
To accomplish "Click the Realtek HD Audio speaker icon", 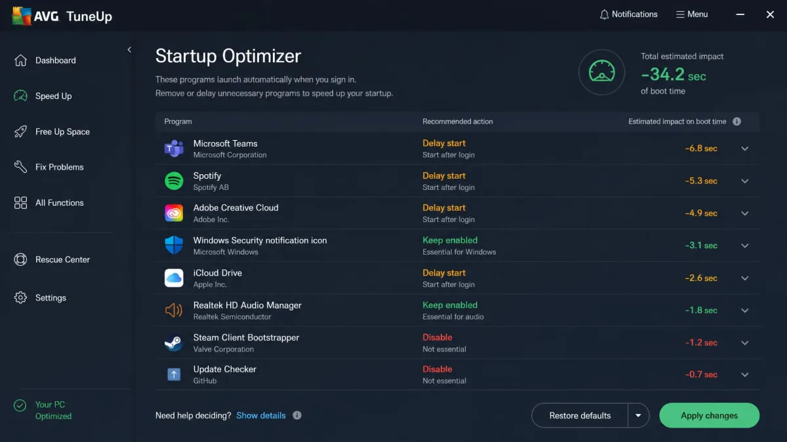I will click(x=174, y=310).
